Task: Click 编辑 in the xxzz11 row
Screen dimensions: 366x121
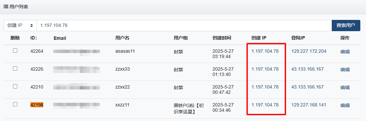Action: [x=345, y=105]
